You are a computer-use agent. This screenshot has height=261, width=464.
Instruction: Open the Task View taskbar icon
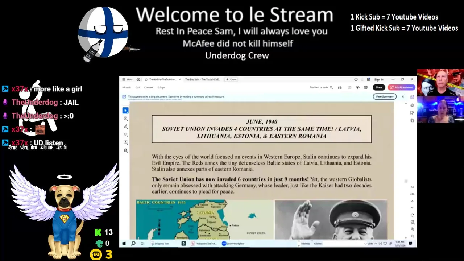pyautogui.click(x=142, y=244)
